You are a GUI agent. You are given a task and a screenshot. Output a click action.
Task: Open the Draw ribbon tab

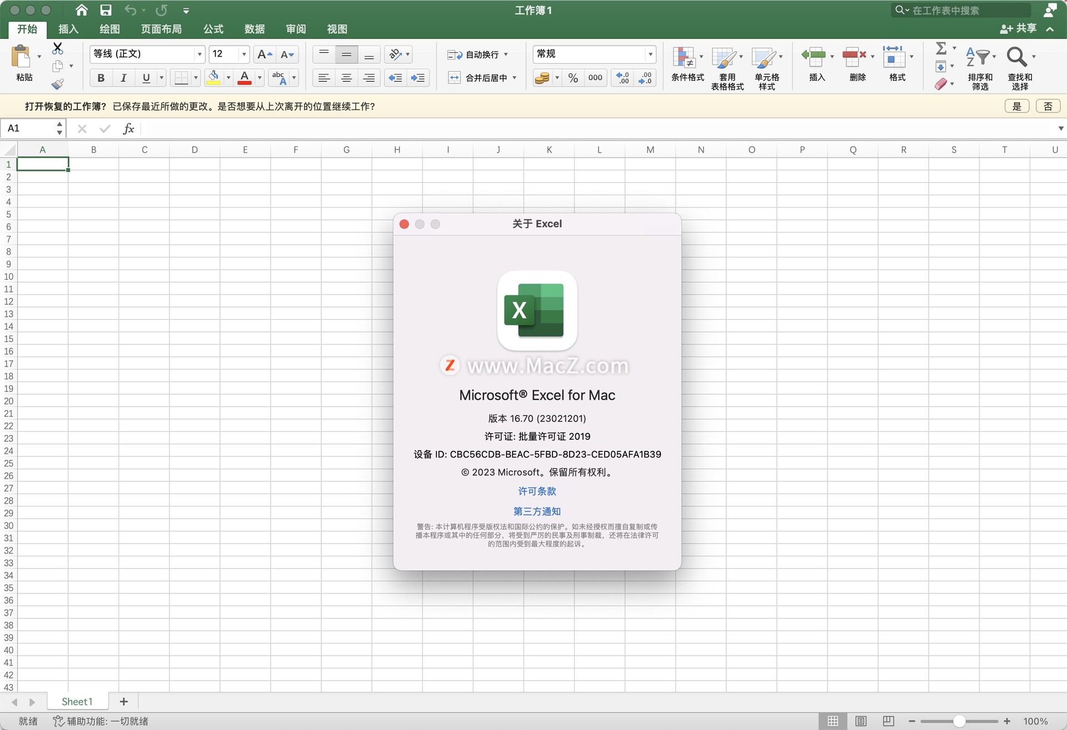tap(109, 29)
